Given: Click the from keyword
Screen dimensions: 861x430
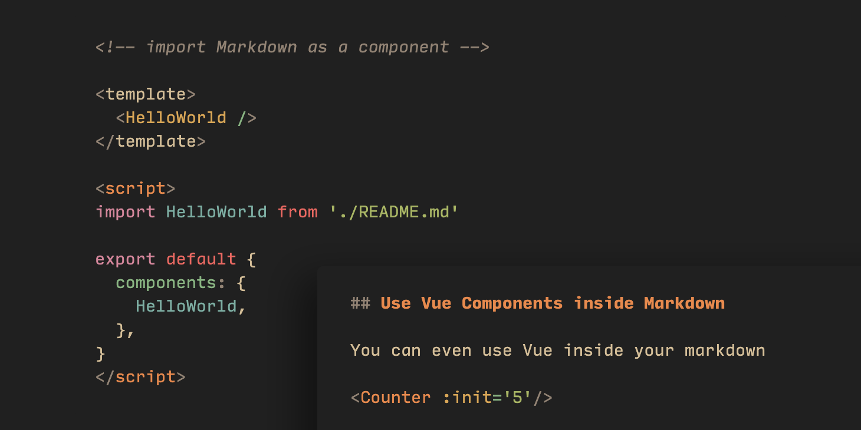Looking at the screenshot, I should [297, 212].
